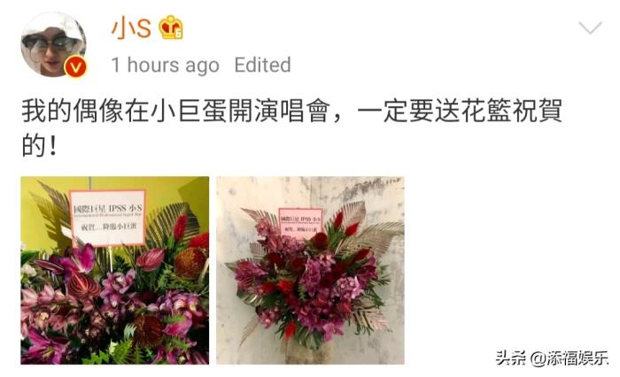Click the 头条 @添福娱乐 watermark
Screen dimensions: 620x377
coord(552,358)
